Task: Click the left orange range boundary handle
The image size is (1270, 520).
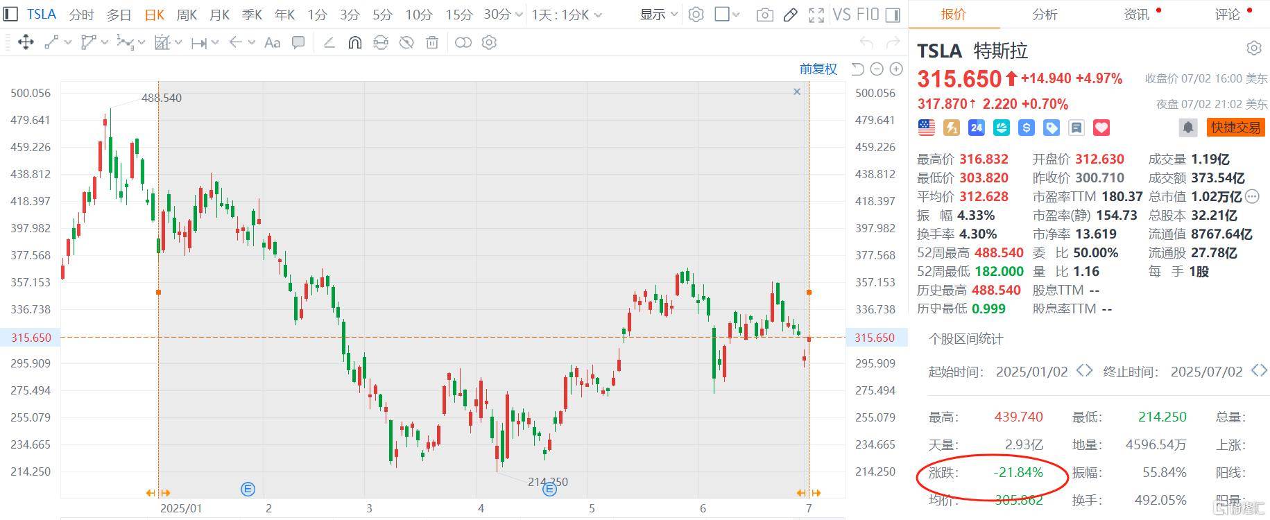Action: [x=158, y=293]
